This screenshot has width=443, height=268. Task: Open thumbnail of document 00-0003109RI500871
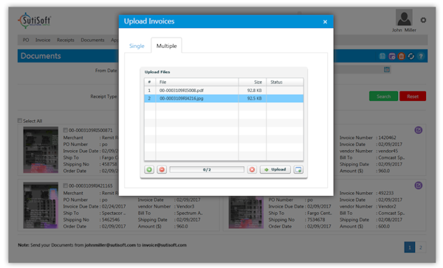(41, 150)
